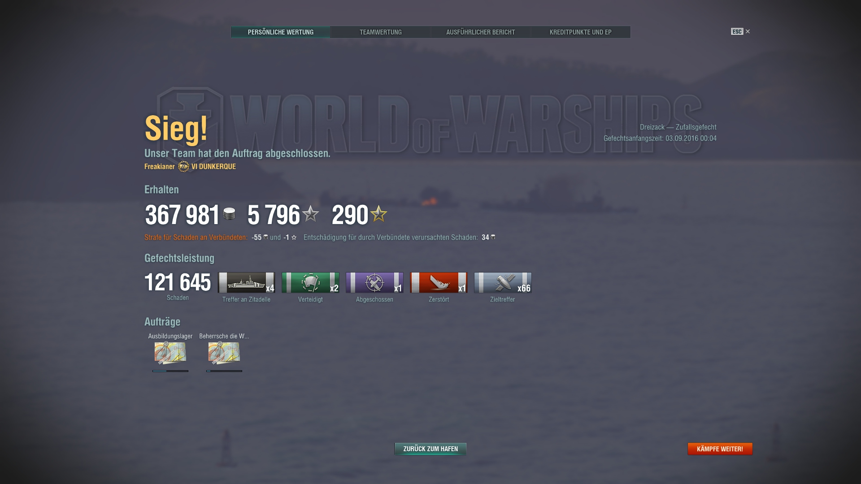Click the clan emblem next to Freakianer
The width and height of the screenshot is (861, 484).
point(183,166)
